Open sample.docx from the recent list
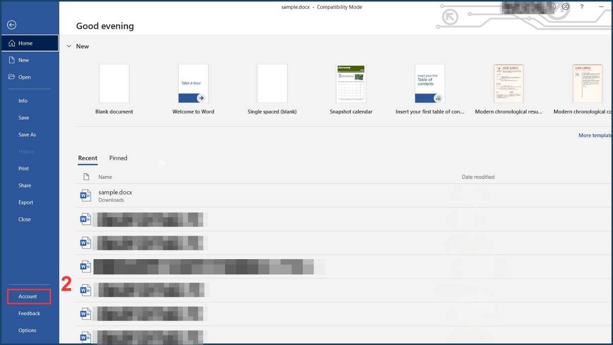Viewport: 613px width, 345px height. [344, 196]
